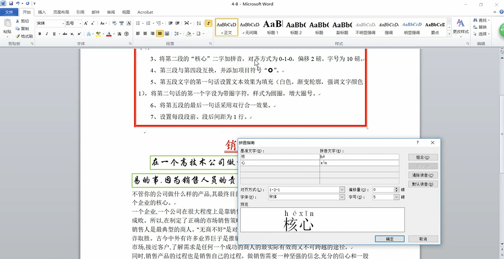Open the Phonetic Guide (拼音指南) ribbon icon
Viewport: 504px width, 259px height.
[x=121, y=23]
